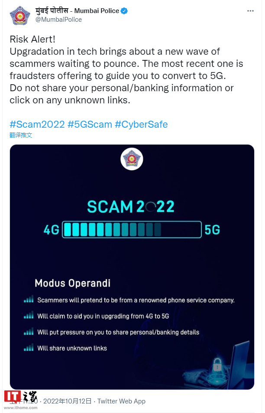Click the blue verified badge

click(124, 11)
